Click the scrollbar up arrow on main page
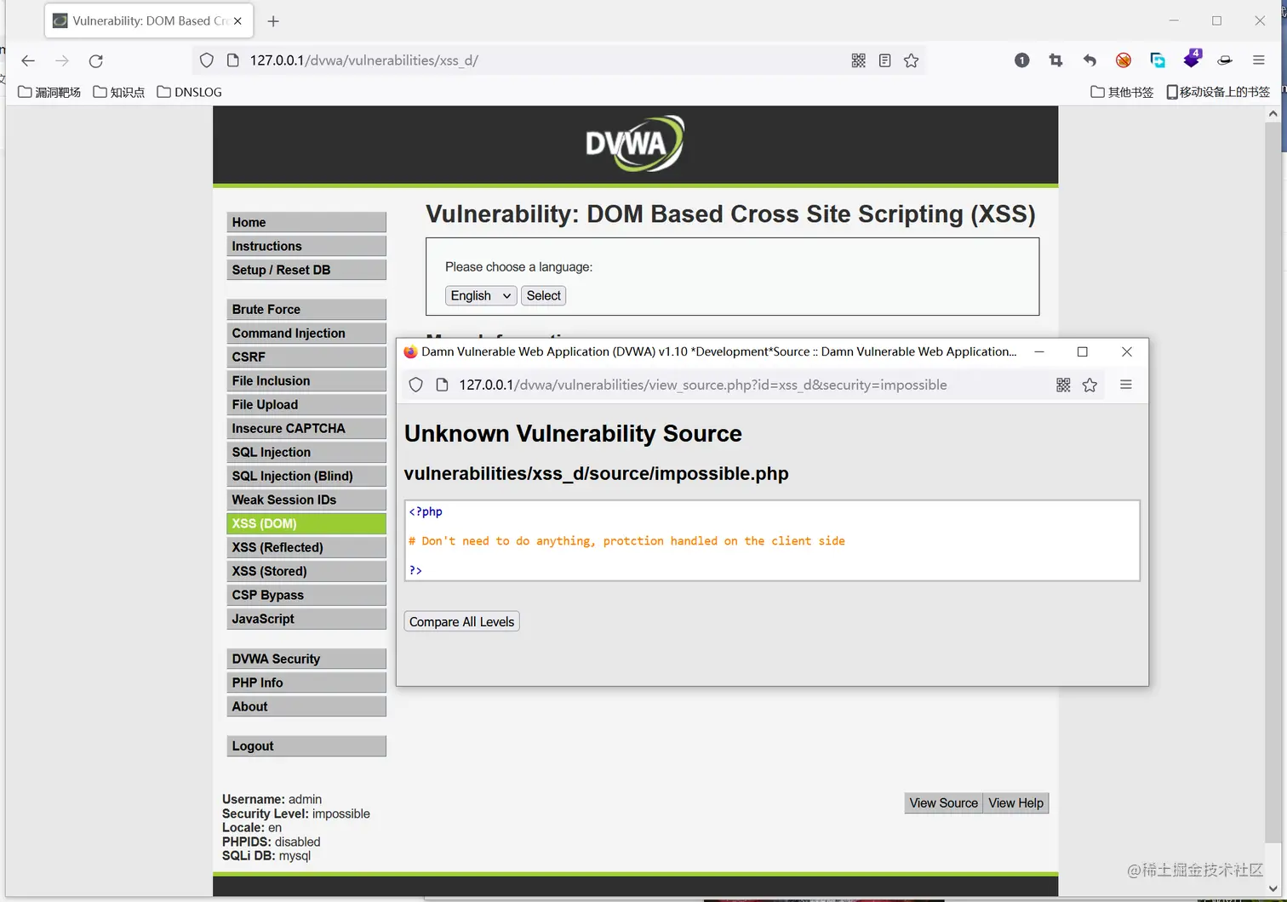 click(x=1273, y=114)
